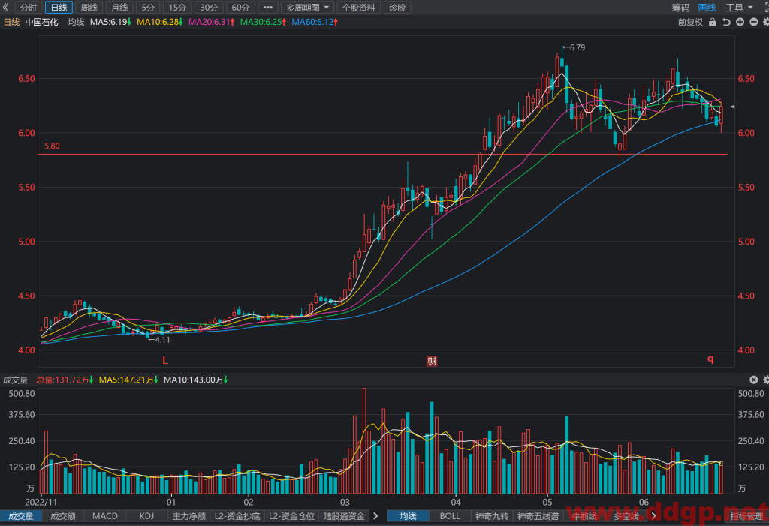Click the MA10:6.28 value
The width and height of the screenshot is (769, 526).
tap(160, 22)
